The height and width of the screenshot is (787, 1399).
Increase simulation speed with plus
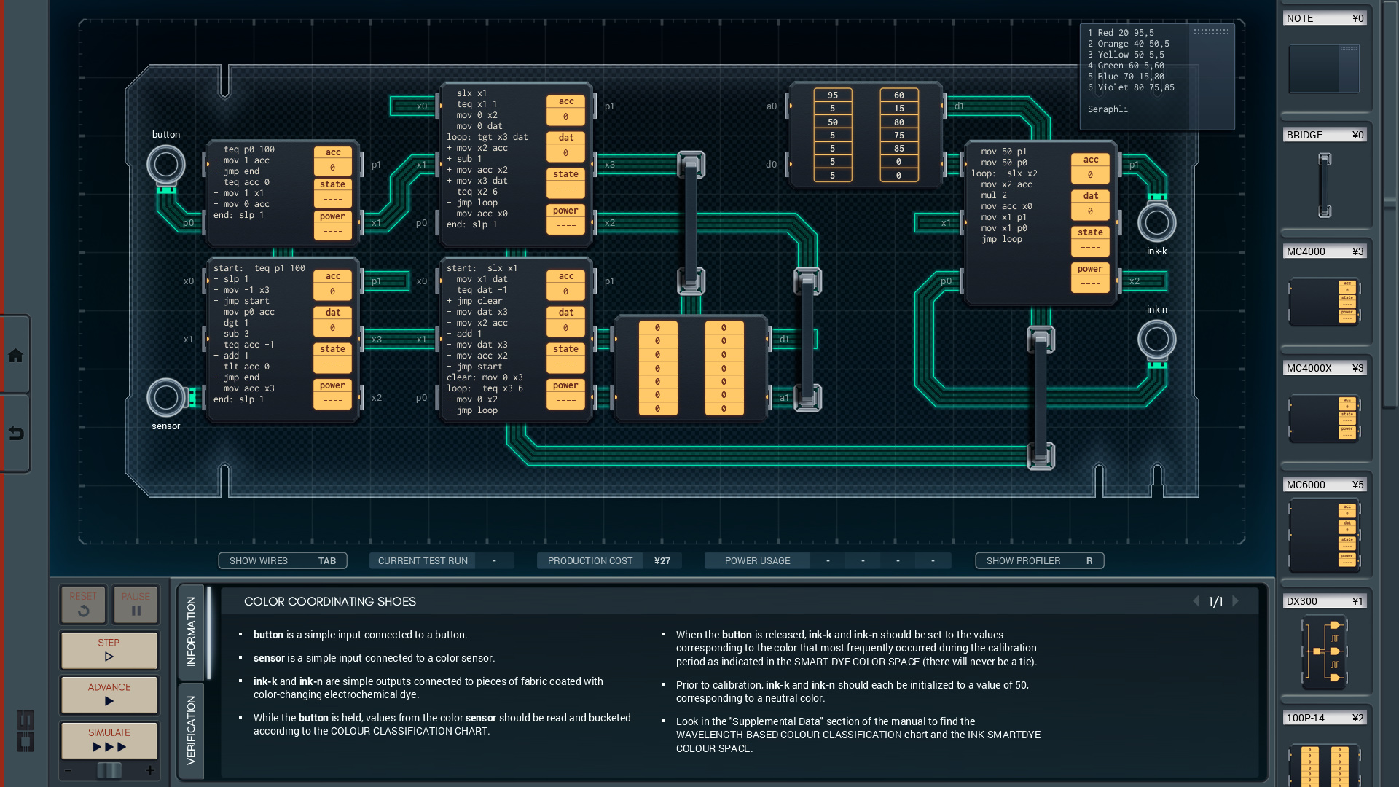pyautogui.click(x=150, y=770)
